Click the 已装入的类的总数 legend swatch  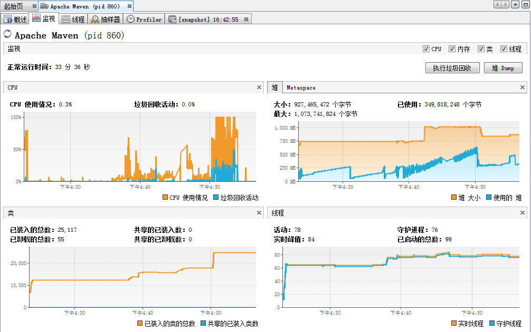pyautogui.click(x=140, y=323)
